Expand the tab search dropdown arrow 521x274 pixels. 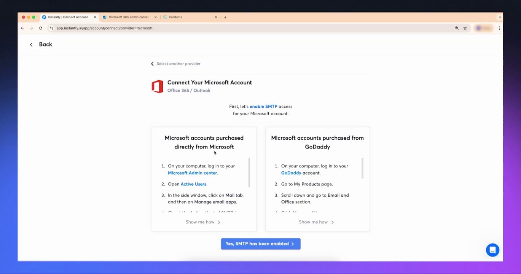[x=500, y=17]
